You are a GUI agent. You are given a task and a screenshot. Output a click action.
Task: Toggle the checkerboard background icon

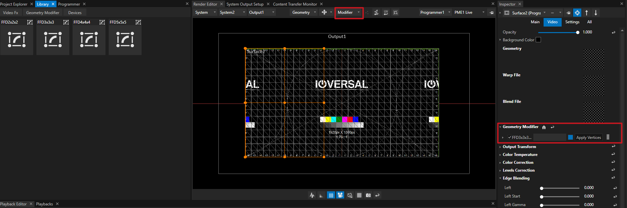click(359, 195)
